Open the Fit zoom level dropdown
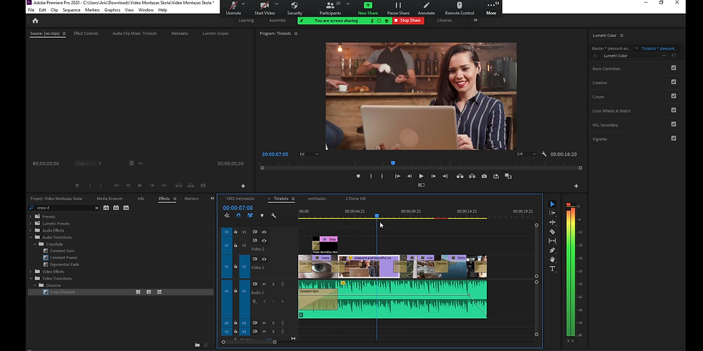 coord(309,154)
